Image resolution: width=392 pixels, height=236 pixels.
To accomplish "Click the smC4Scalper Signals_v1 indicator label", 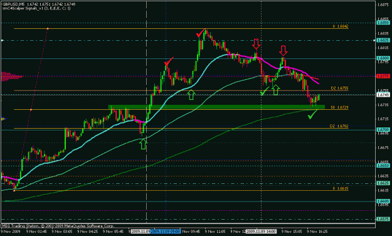I will (x=36, y=8).
